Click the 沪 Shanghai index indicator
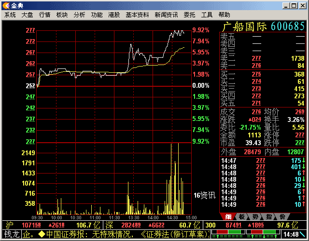 pyautogui.click(x=10, y=225)
